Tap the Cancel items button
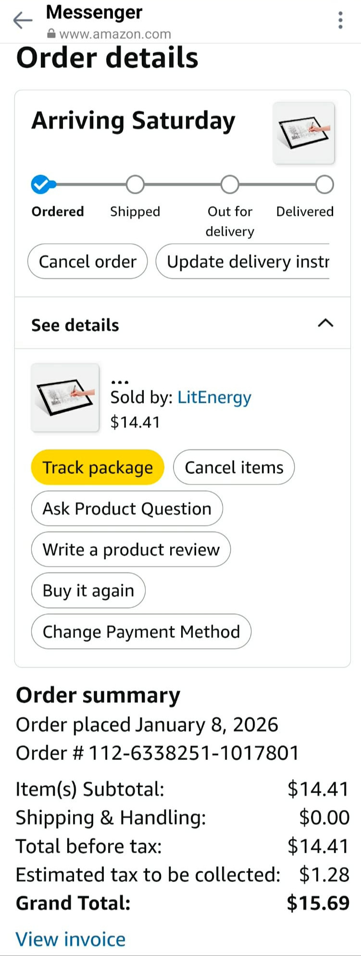361x956 pixels. pos(234,467)
